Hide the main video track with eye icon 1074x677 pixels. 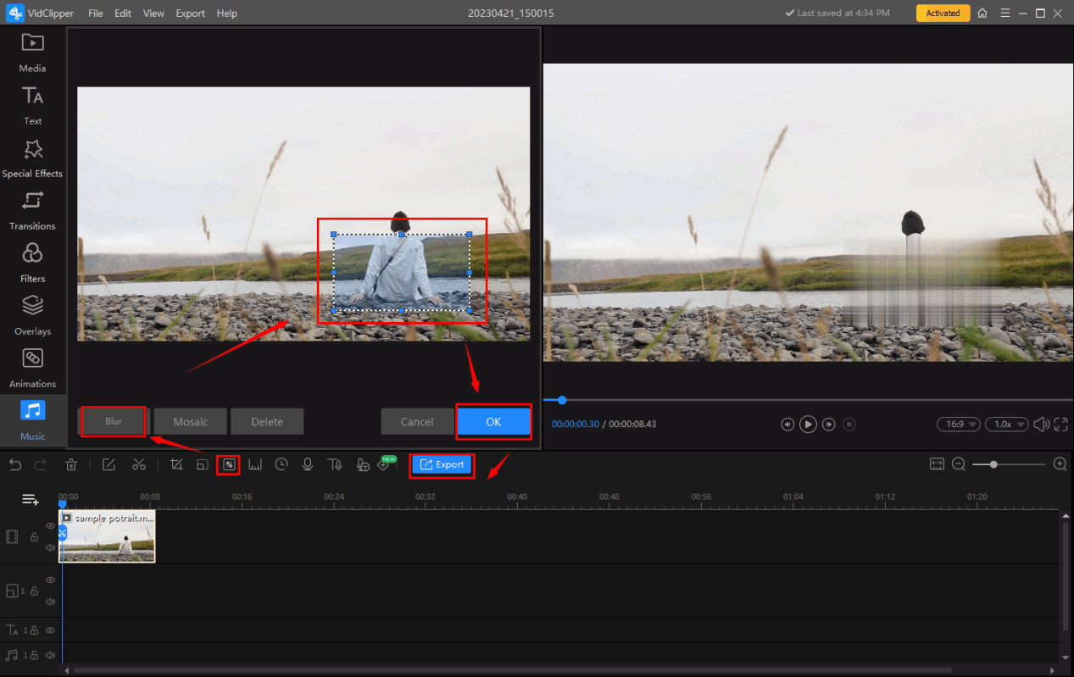(x=50, y=526)
